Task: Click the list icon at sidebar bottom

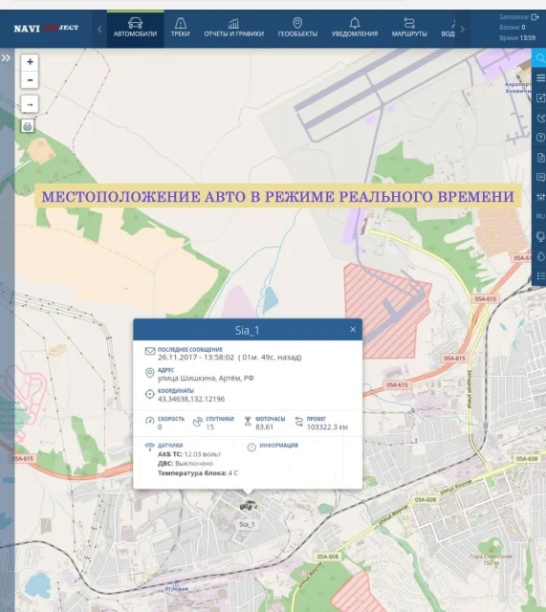Action: 539,276
